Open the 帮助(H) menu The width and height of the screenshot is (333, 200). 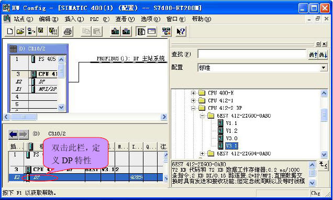coord(202,19)
